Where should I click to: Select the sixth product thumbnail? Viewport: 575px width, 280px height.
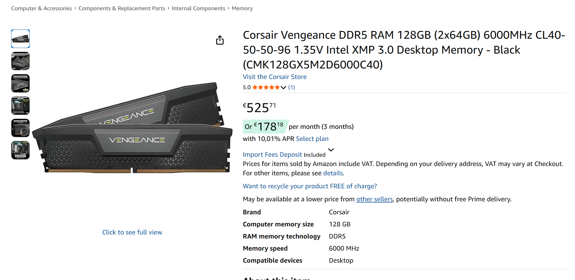tap(20, 150)
